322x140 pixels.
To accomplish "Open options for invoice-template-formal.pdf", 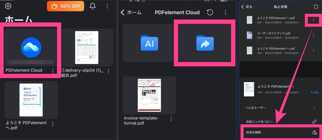I will click(171, 119).
